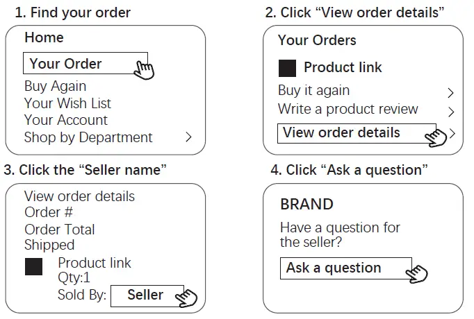
Task: Open Shop by Department
Action: coord(88,137)
